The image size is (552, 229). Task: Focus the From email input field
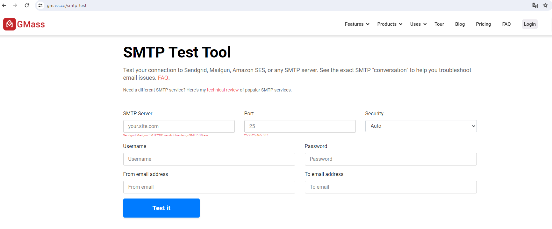coord(209,187)
